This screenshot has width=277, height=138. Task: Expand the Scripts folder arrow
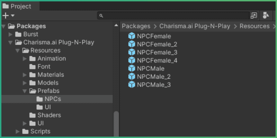pos(18,131)
